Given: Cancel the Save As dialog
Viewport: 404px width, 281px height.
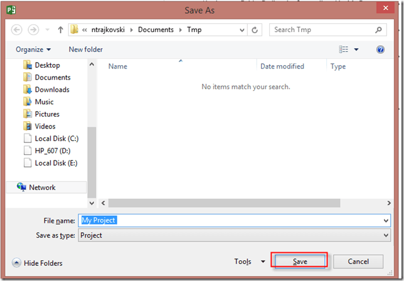Looking at the screenshot, I should click(358, 261).
